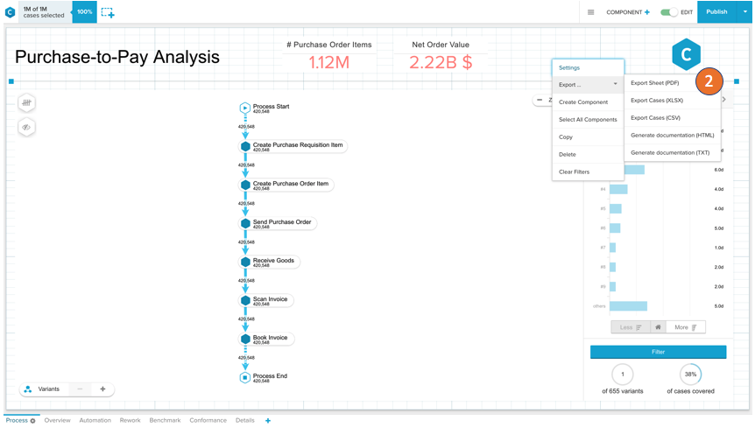Switch to the Conformance tab
The image size is (755, 427).
coord(208,421)
